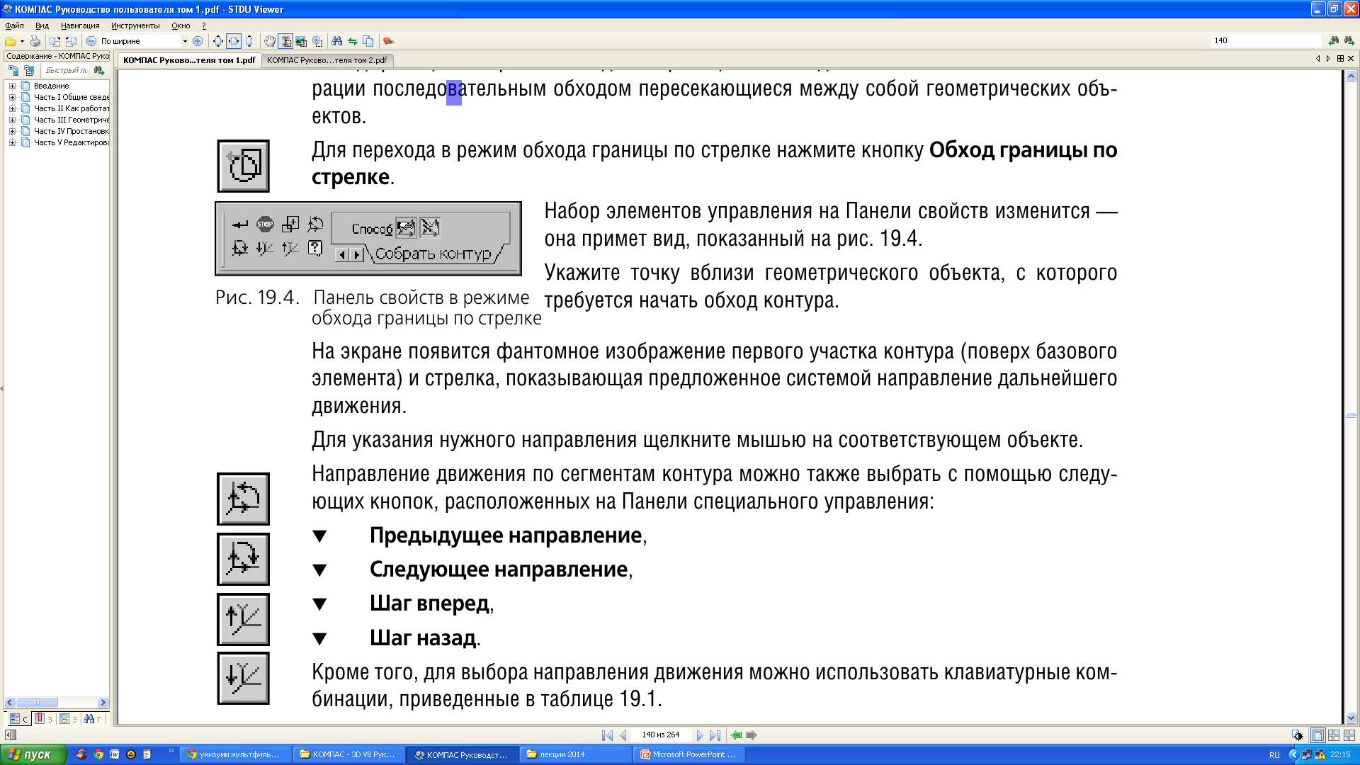
Task: Go to first page button
Action: pos(607,735)
